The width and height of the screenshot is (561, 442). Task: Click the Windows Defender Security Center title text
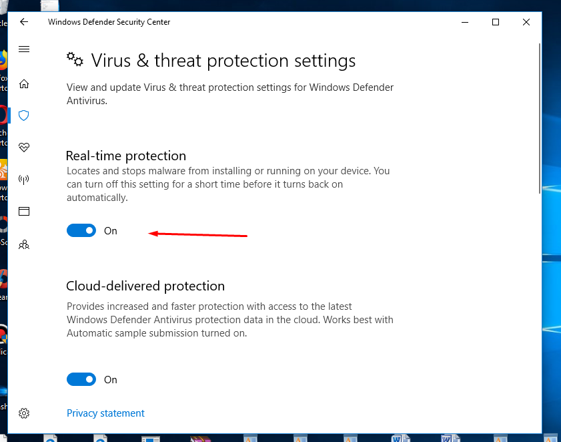click(x=109, y=22)
